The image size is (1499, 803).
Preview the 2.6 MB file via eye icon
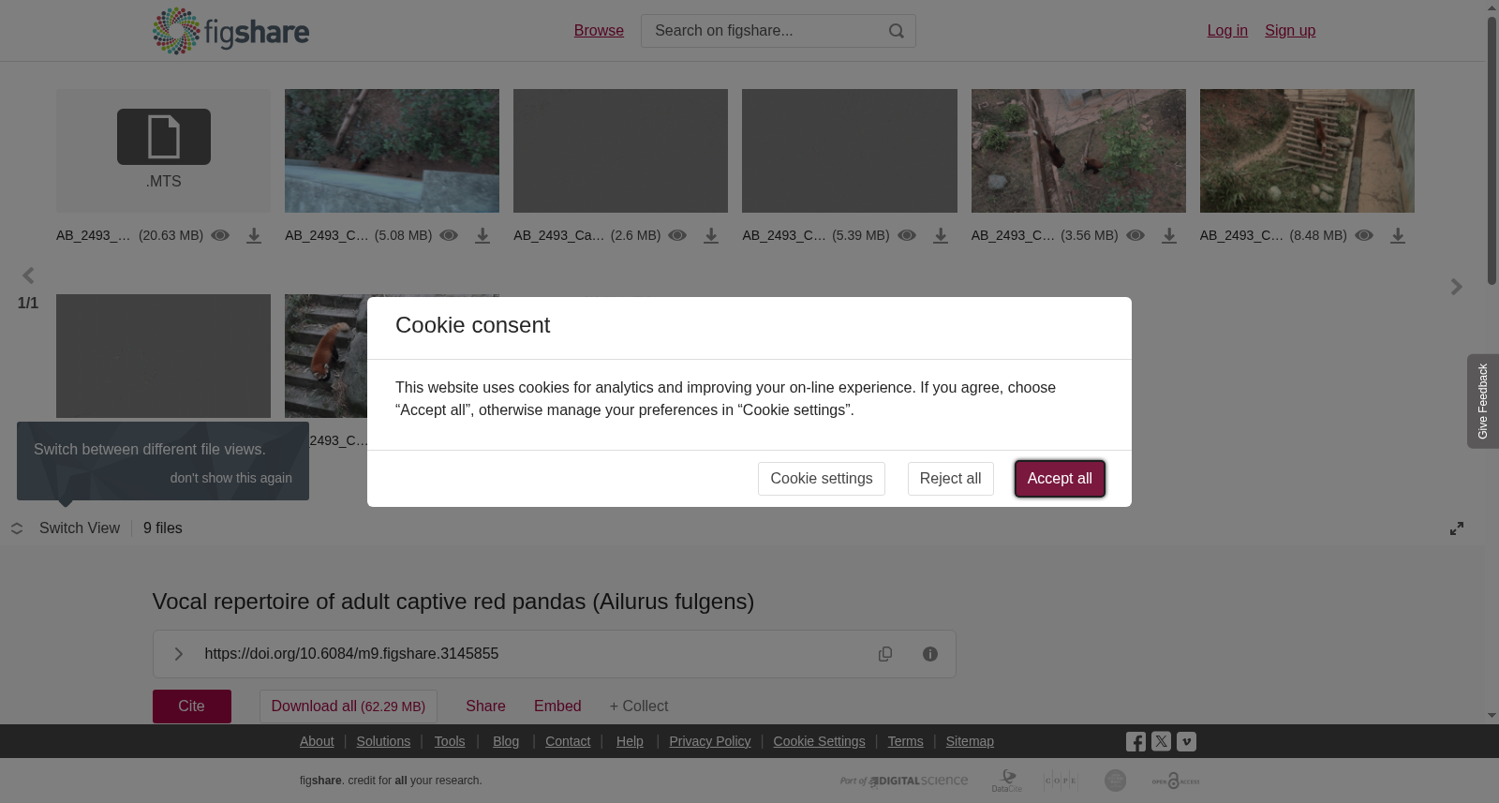point(677,235)
